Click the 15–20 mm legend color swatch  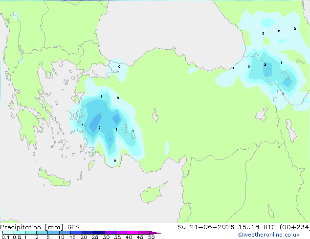tap(76, 233)
